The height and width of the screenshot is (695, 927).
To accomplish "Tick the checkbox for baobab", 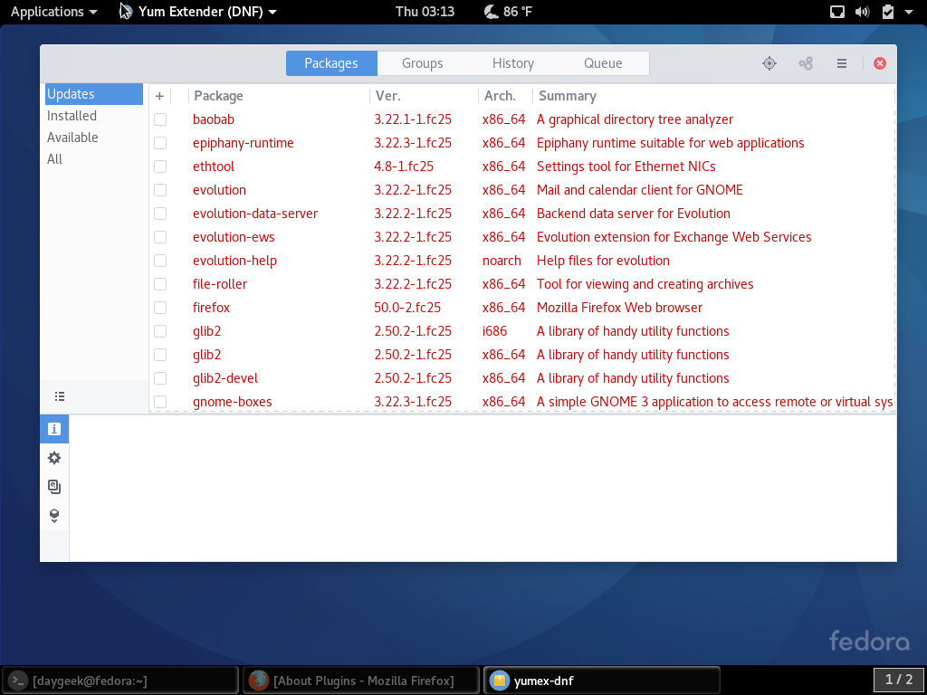I will coord(160,119).
